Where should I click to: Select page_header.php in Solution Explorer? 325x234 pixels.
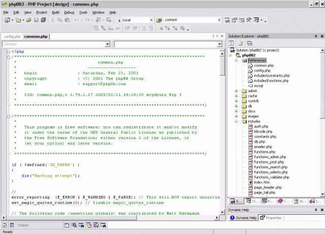tap(268, 187)
